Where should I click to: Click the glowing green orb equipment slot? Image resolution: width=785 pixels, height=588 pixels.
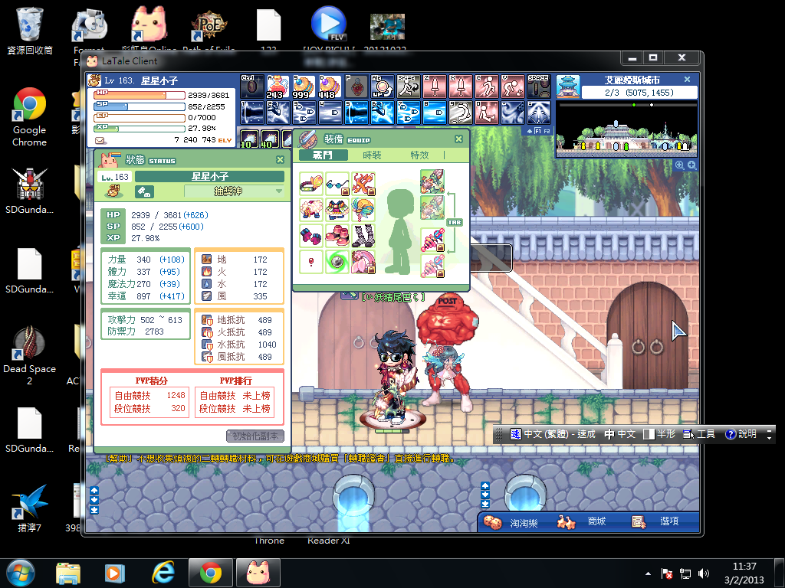pos(337,262)
